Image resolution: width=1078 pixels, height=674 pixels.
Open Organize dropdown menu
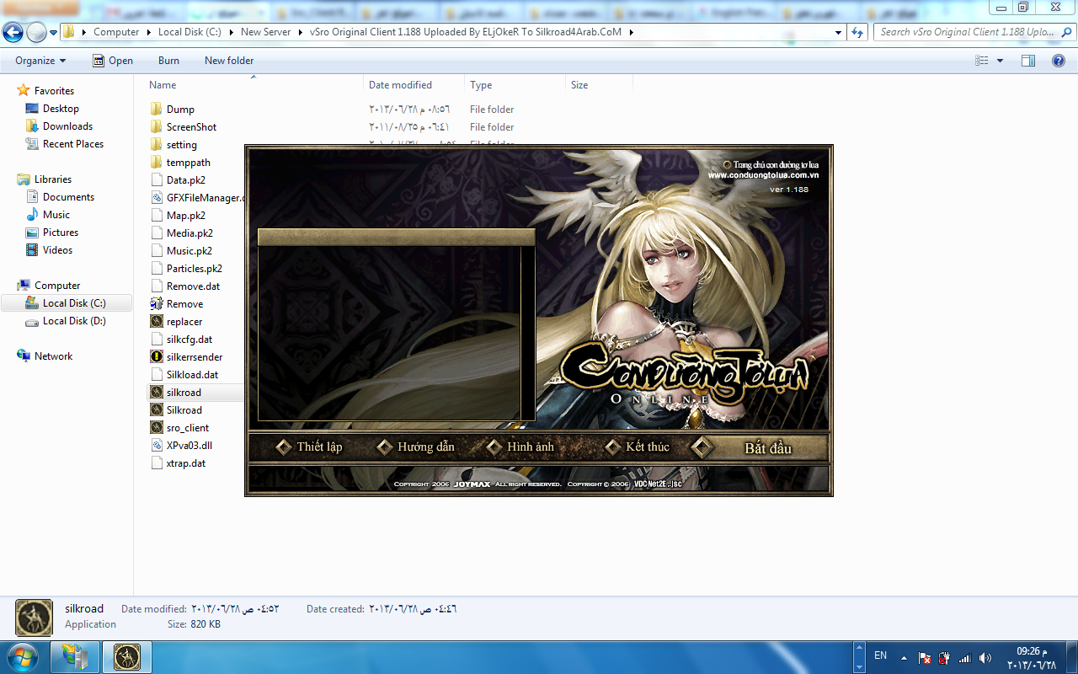40,61
